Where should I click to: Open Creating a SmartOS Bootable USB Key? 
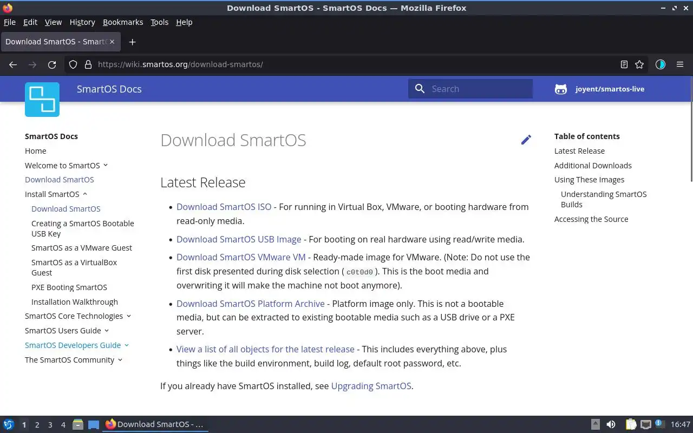[x=83, y=228]
